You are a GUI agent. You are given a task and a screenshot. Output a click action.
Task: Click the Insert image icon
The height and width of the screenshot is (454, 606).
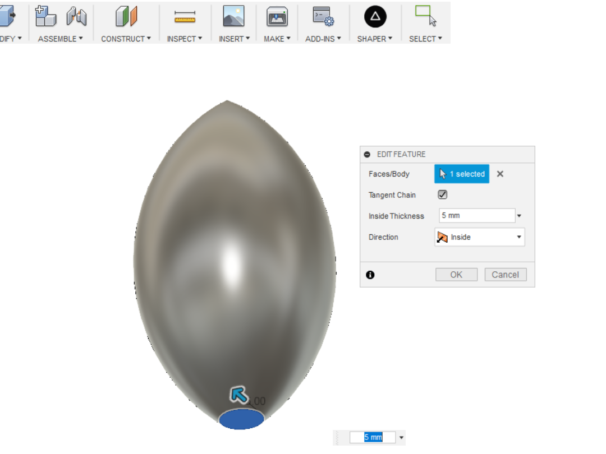(233, 17)
